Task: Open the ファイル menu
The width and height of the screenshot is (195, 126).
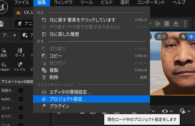Action: point(22,3)
